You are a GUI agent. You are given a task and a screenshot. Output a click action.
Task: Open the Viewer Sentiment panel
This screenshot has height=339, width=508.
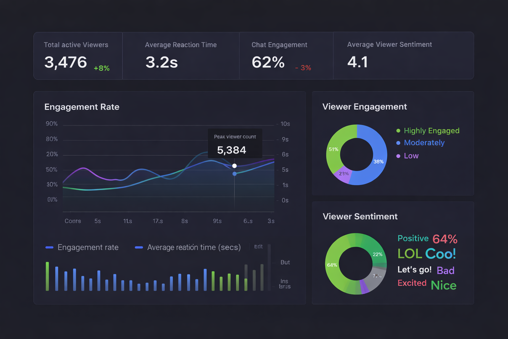(x=360, y=216)
